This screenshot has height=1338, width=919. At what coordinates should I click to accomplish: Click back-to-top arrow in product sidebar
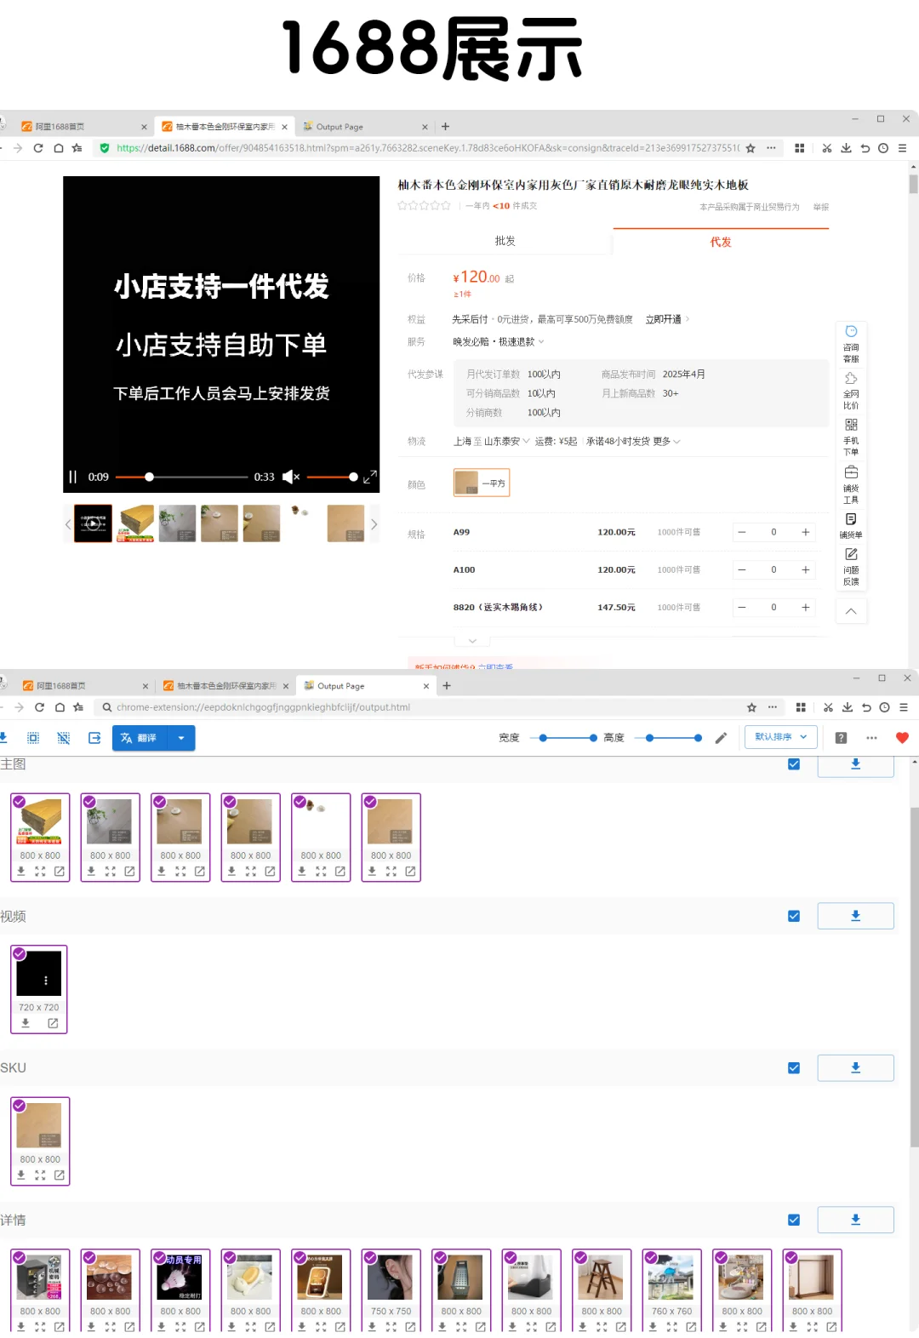point(851,611)
